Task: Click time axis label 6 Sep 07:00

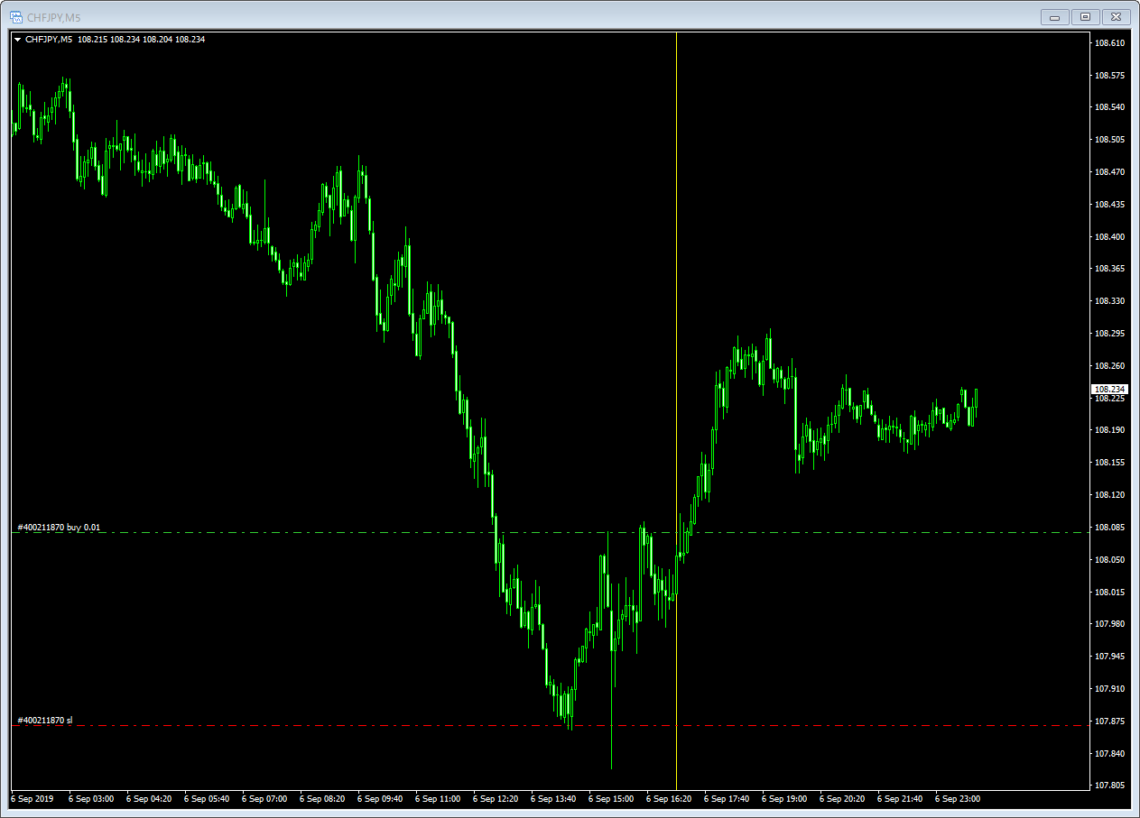Action: pos(264,799)
